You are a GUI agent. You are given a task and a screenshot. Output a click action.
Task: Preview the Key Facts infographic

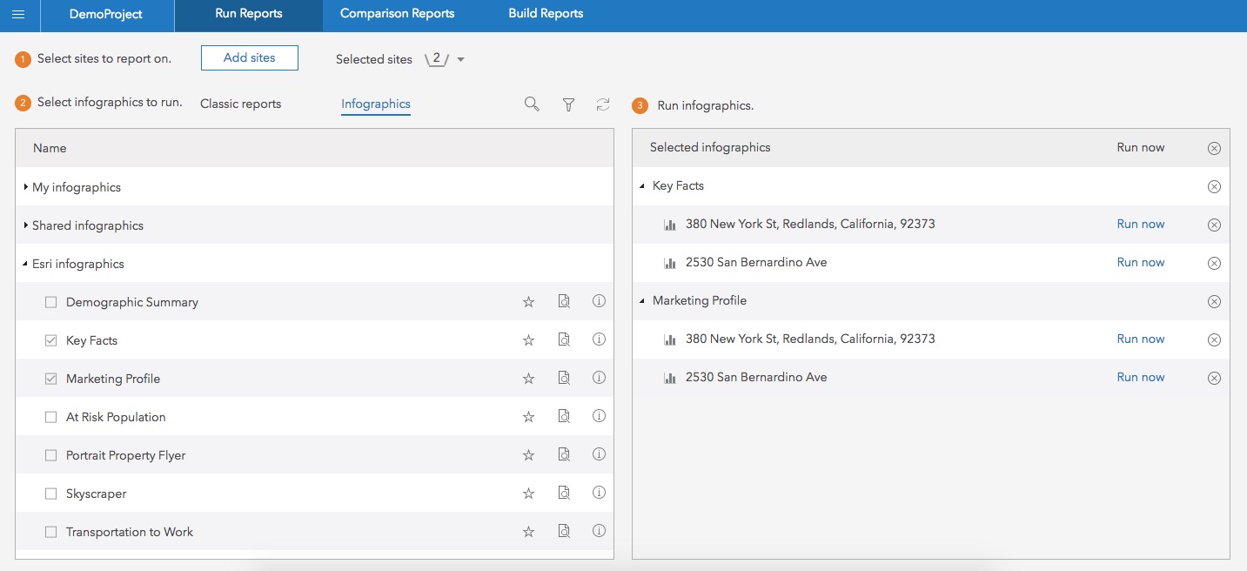(564, 340)
